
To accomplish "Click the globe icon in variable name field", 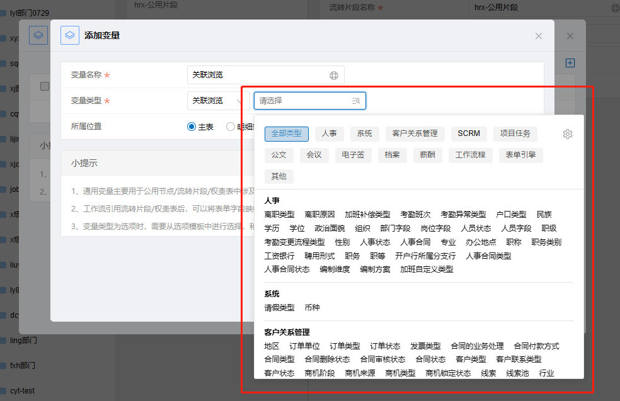I will click(334, 75).
